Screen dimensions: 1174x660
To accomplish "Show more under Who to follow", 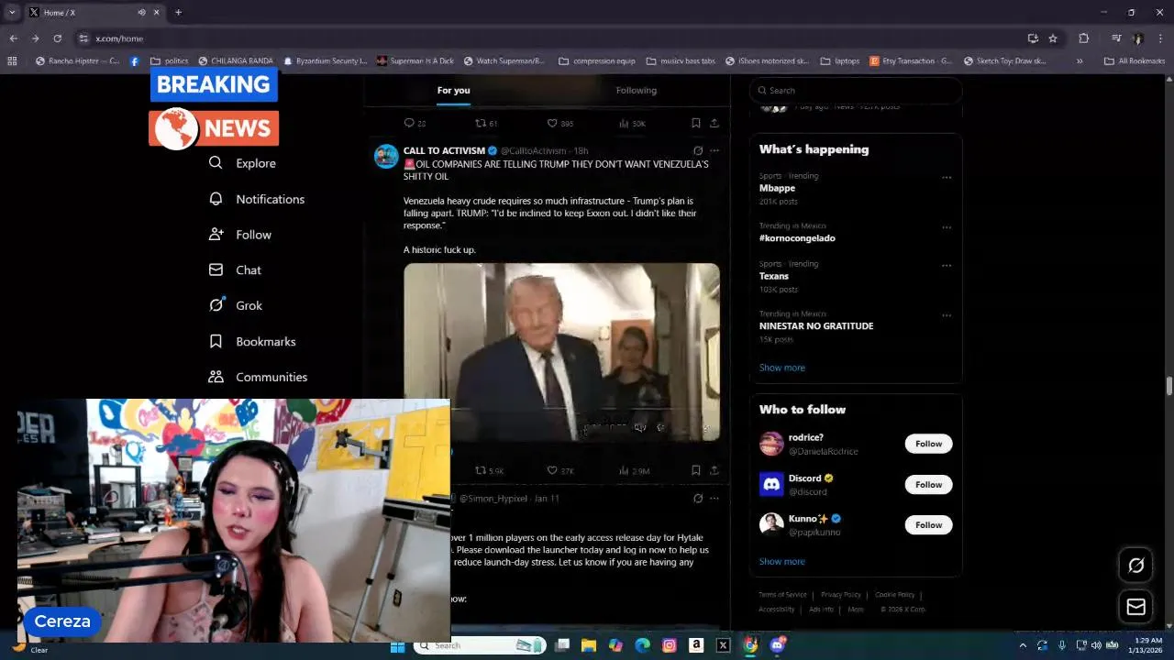I will pos(781,561).
